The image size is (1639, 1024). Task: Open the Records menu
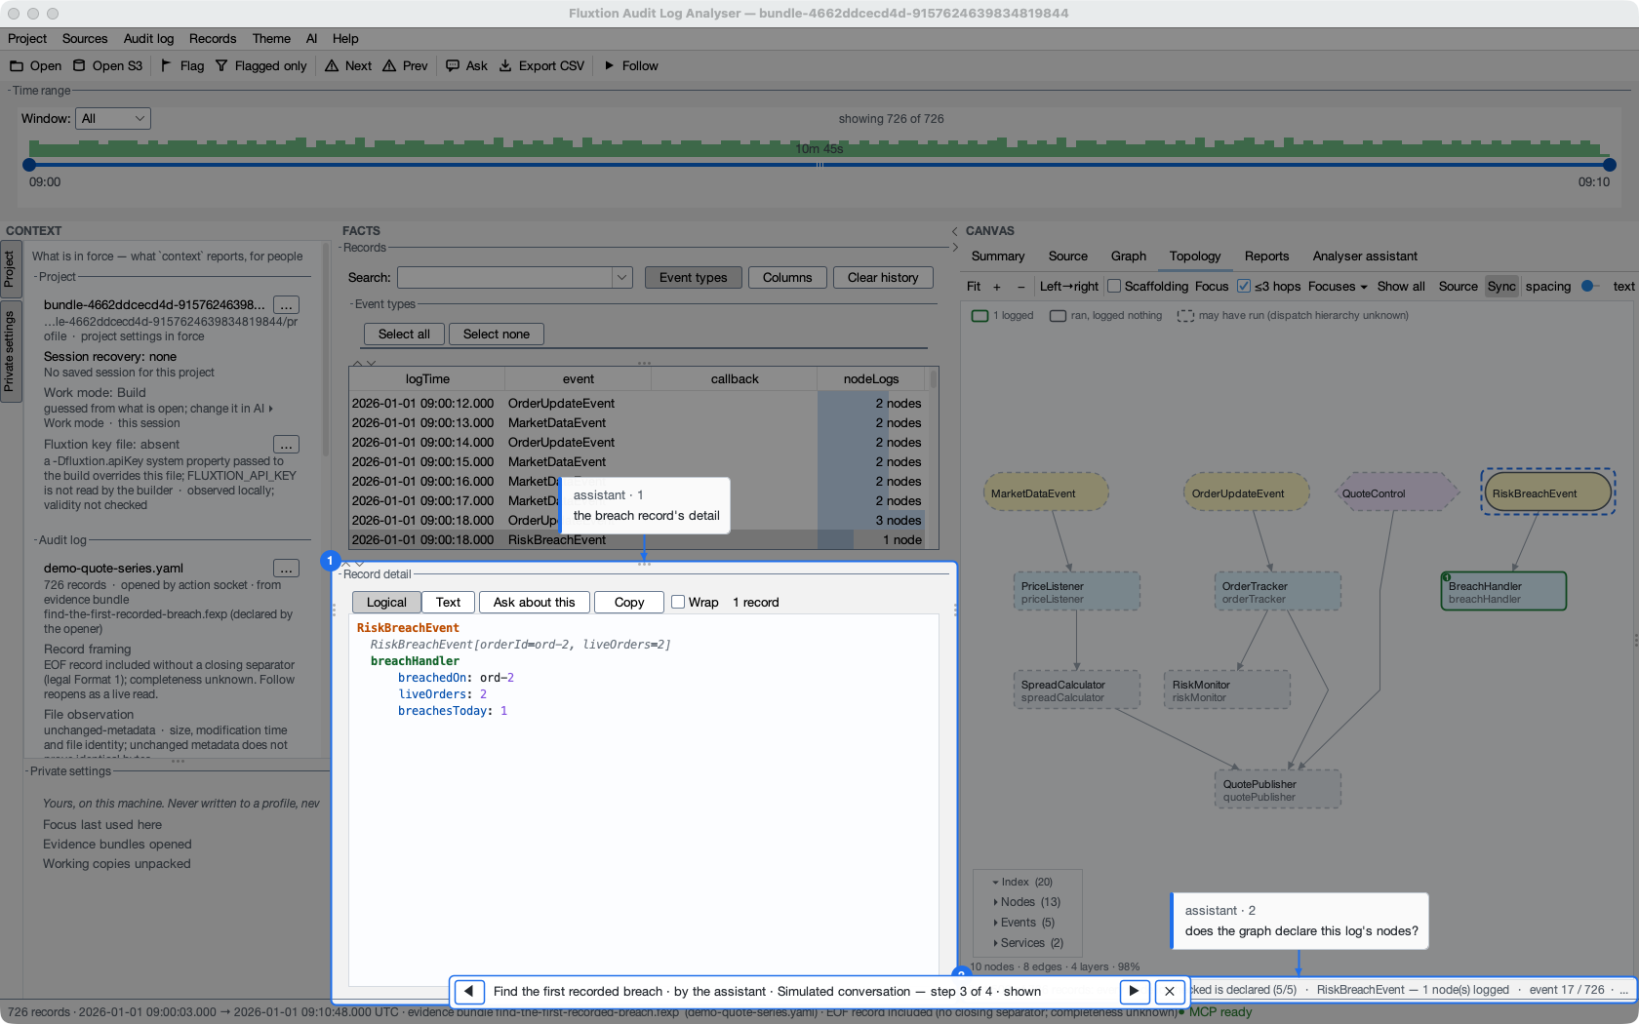tap(213, 38)
